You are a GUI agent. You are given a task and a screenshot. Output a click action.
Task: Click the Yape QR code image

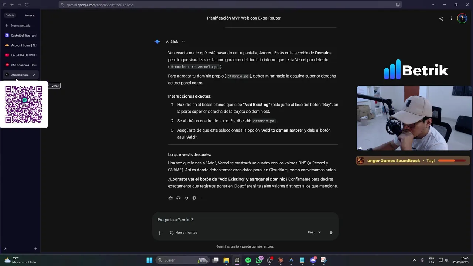24,104
